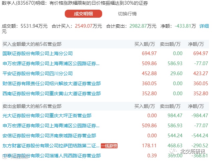212x161 pixels.
Task: Click 卖出金额最大的前5名营业部 header
Action: click(x=32, y=106)
